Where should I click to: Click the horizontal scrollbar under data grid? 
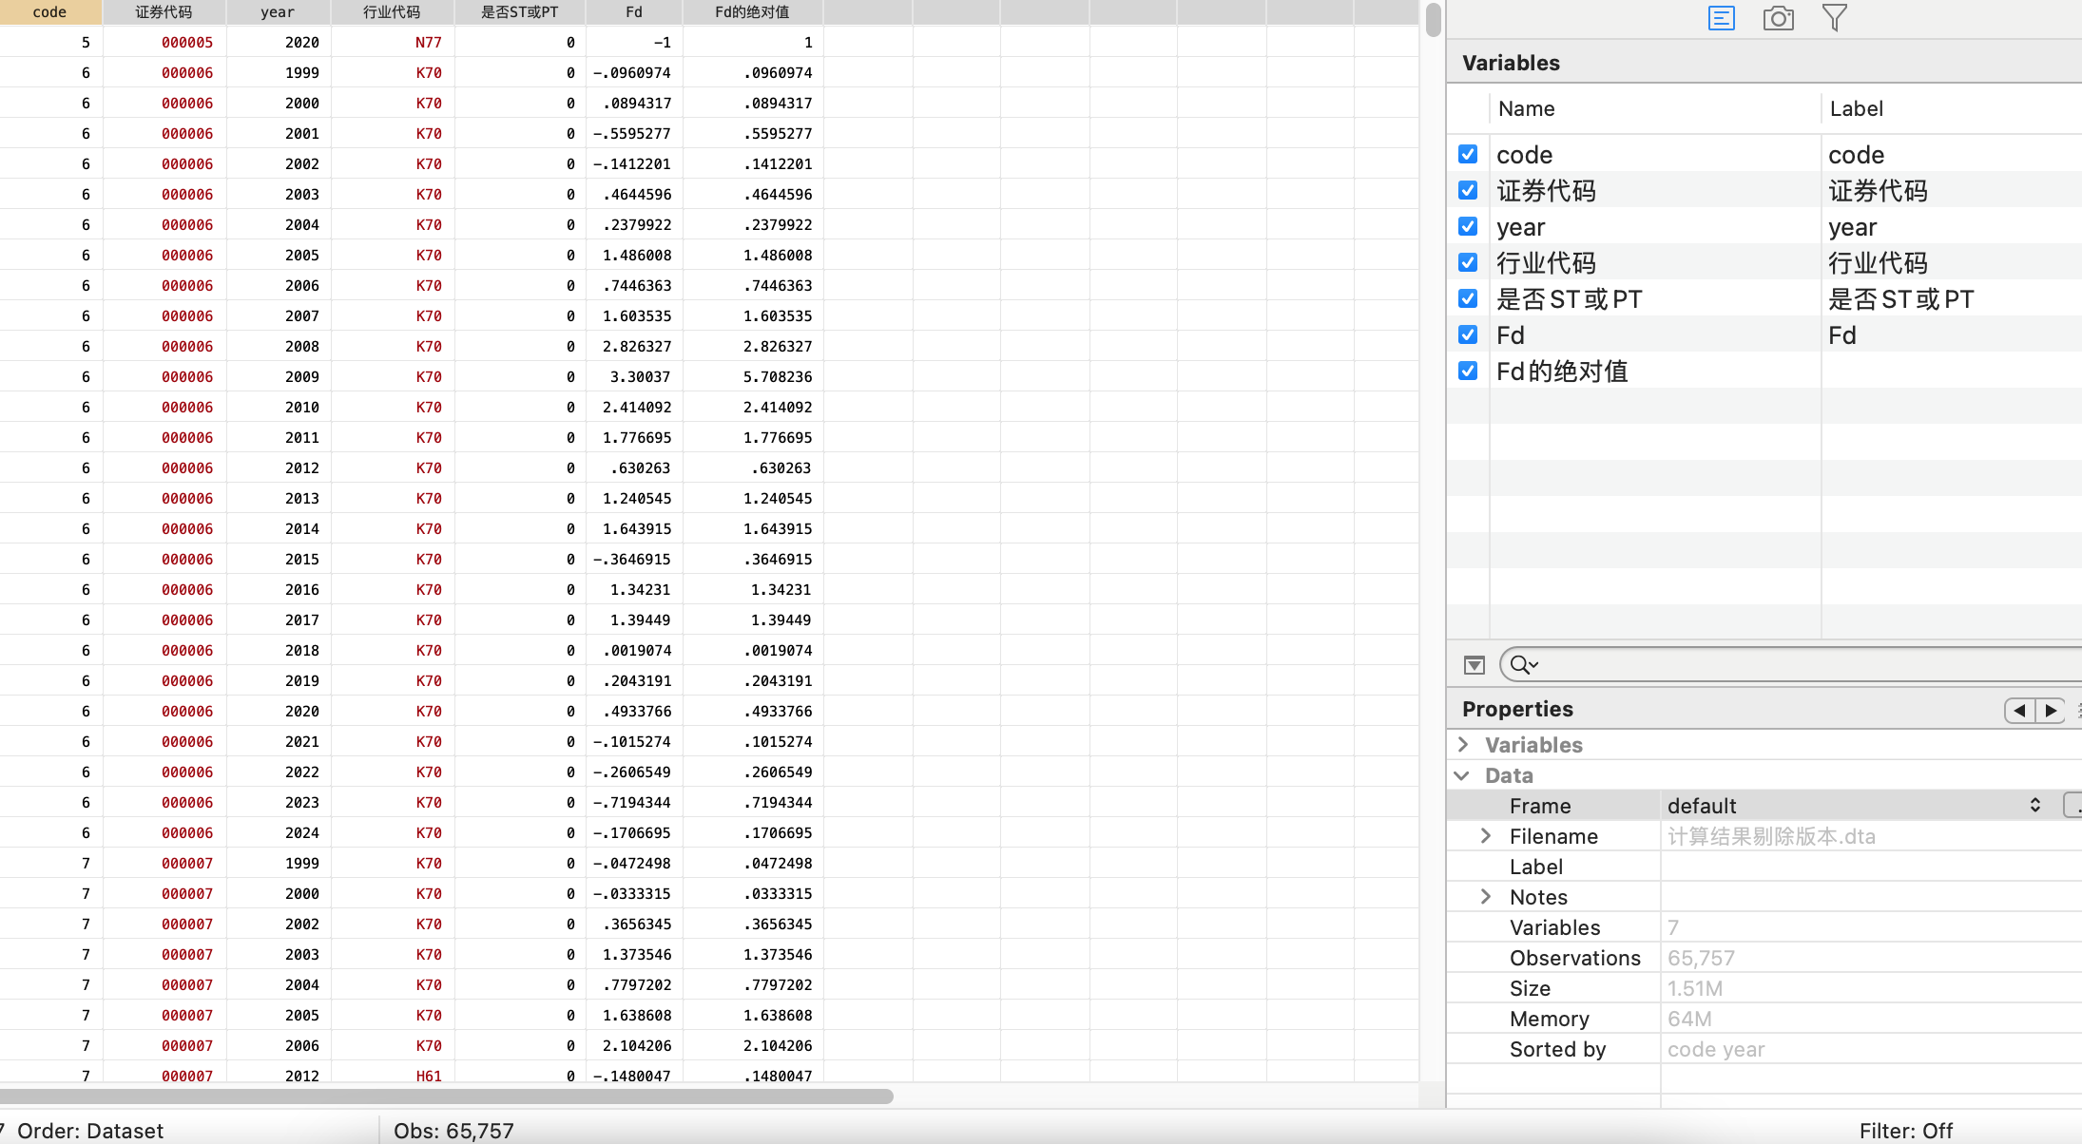click(447, 1096)
